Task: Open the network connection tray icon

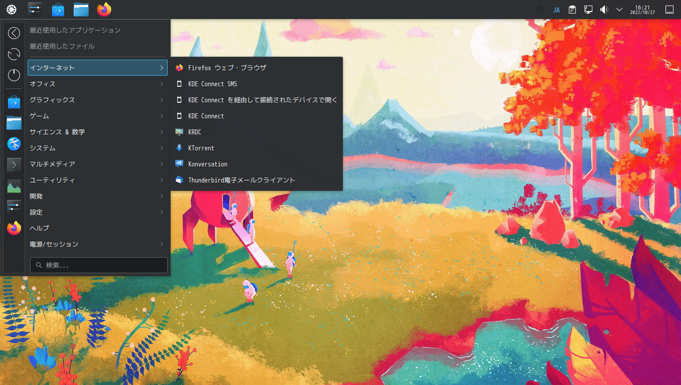Action: (x=588, y=10)
